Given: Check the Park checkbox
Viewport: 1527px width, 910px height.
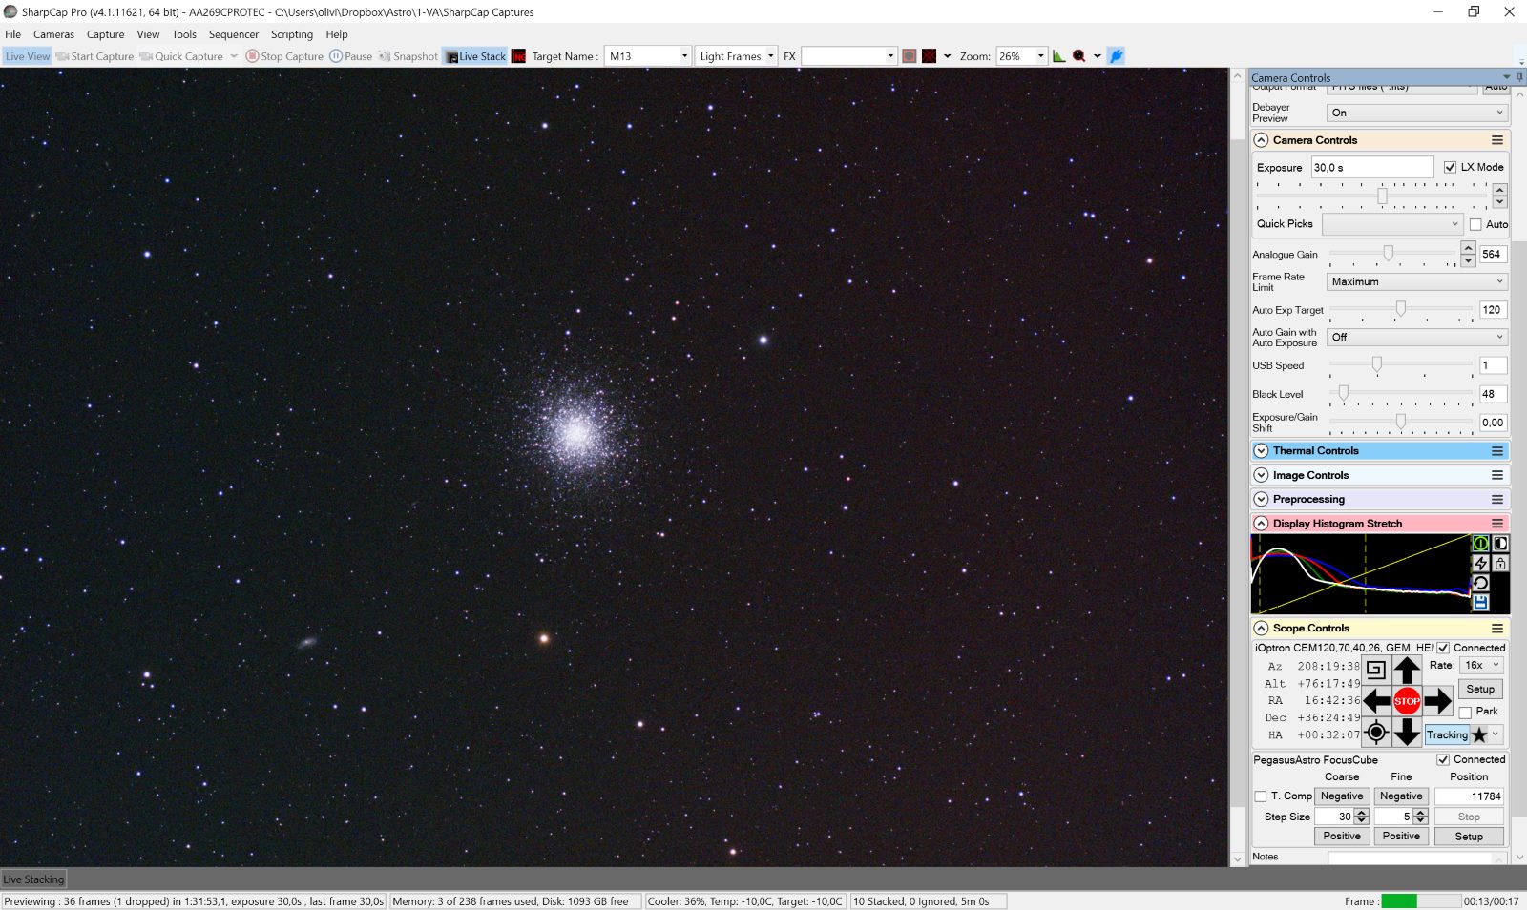Looking at the screenshot, I should (1465, 712).
